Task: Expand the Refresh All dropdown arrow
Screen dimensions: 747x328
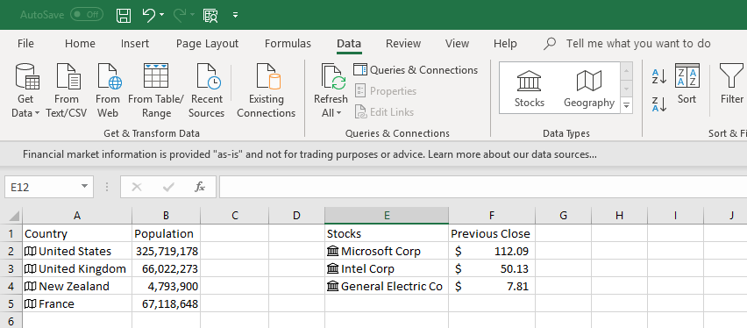Action: pyautogui.click(x=339, y=113)
